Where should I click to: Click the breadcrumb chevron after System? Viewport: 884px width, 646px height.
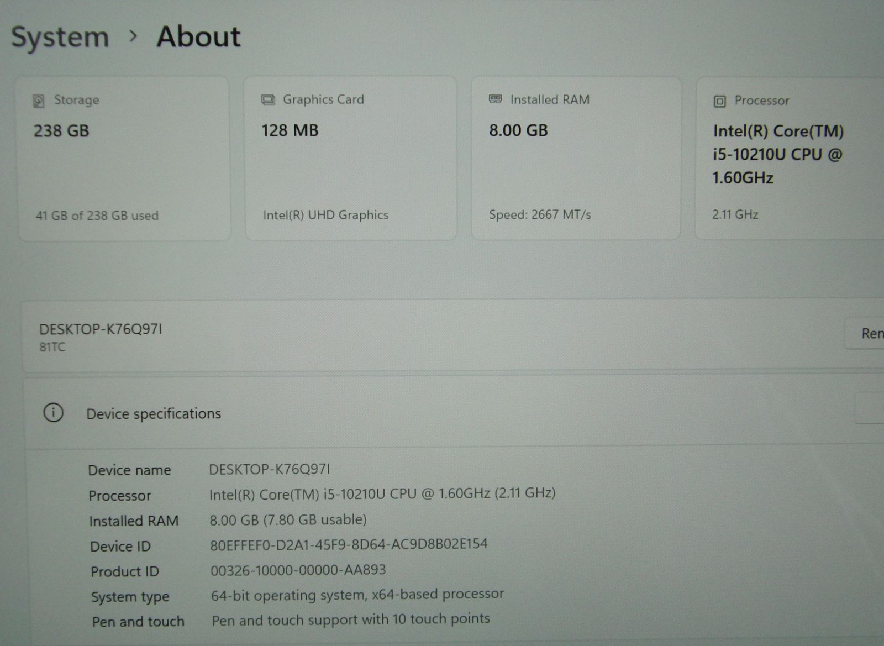133,36
